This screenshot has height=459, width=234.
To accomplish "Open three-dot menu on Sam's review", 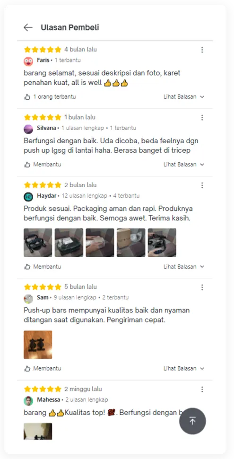I will tap(202, 287).
